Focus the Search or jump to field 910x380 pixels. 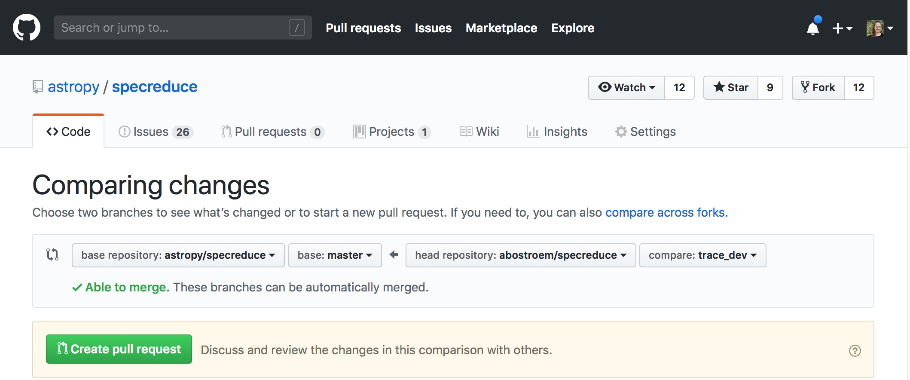pyautogui.click(x=172, y=28)
